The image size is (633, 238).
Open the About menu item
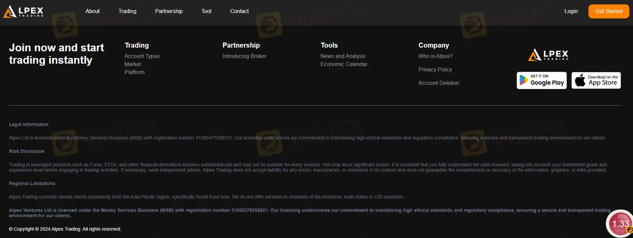(92, 11)
